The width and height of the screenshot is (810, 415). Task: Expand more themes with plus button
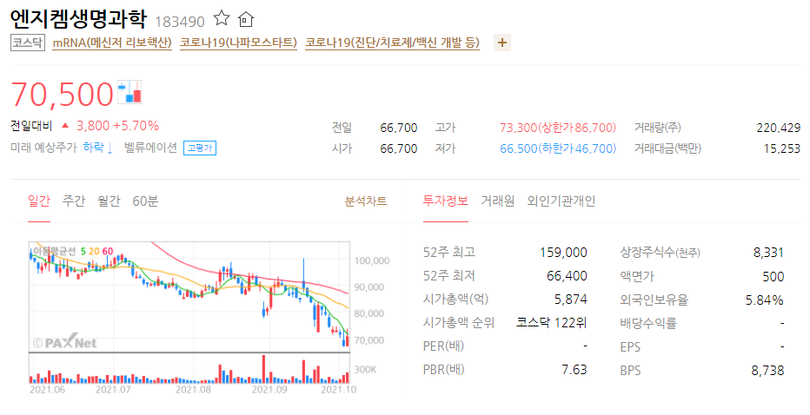(502, 43)
